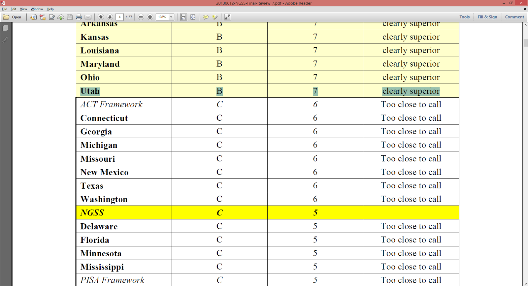Click the page number input field
This screenshot has height=286, width=528.
(x=120, y=17)
